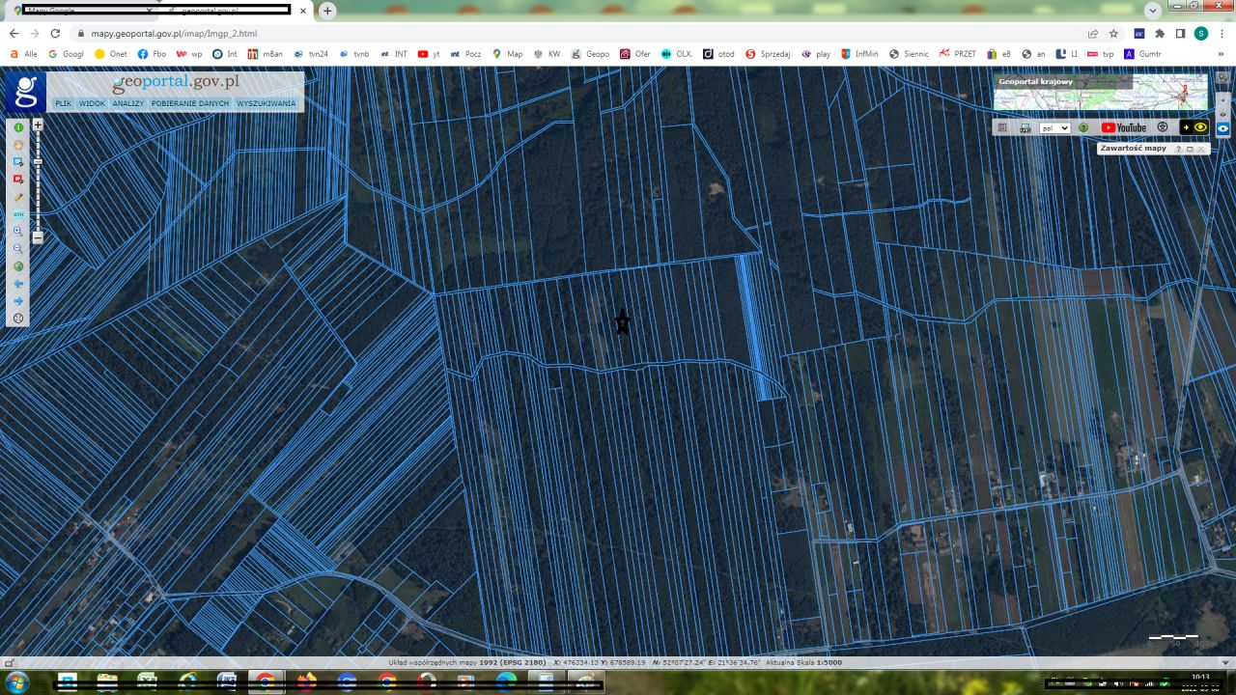The width and height of the screenshot is (1236, 695).
Task: Open the ANALIZY menu
Action: pyautogui.click(x=127, y=103)
